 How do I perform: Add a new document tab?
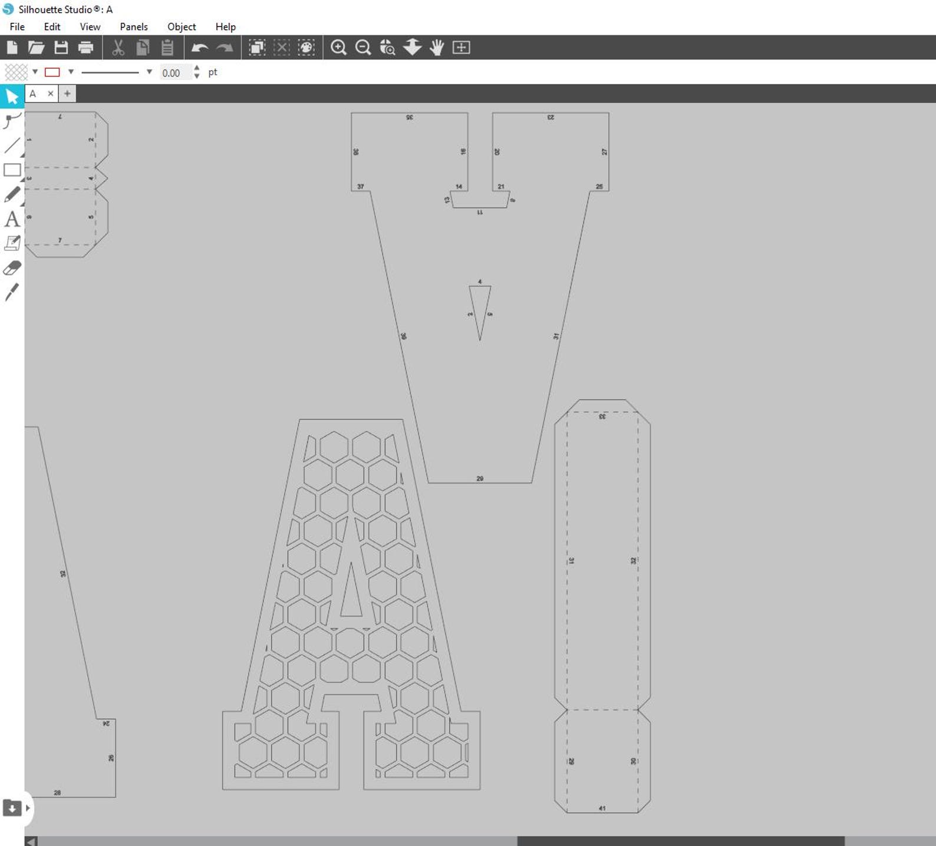pos(67,94)
